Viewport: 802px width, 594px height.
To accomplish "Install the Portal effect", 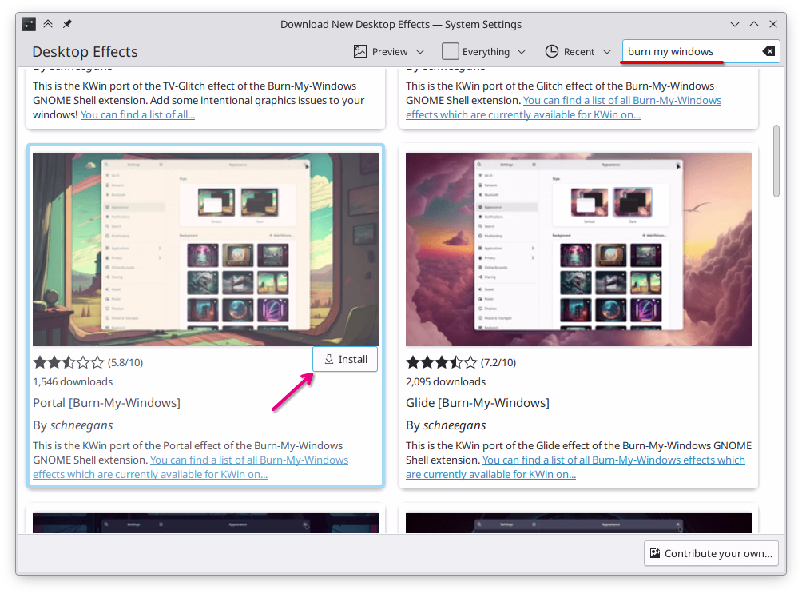I will point(345,360).
